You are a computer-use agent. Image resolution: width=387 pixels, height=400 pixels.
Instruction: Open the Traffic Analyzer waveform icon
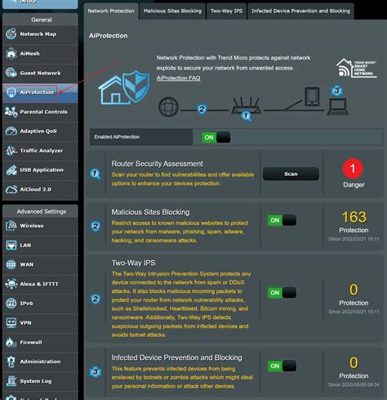click(x=11, y=151)
